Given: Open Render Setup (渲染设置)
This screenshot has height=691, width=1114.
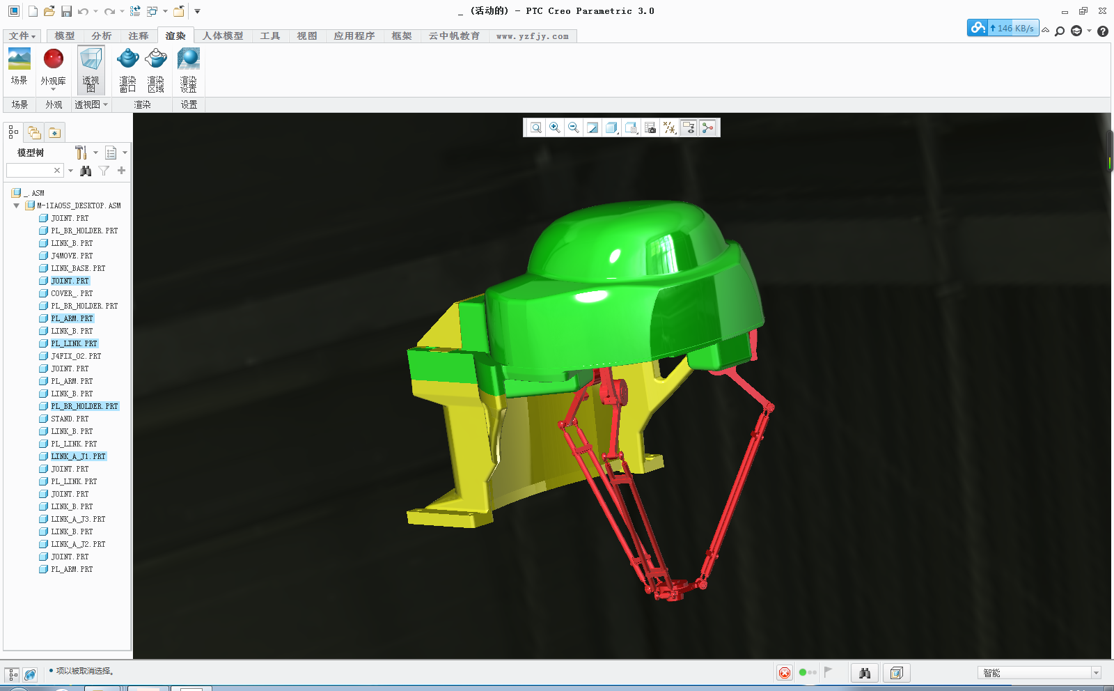Looking at the screenshot, I should coord(189,70).
